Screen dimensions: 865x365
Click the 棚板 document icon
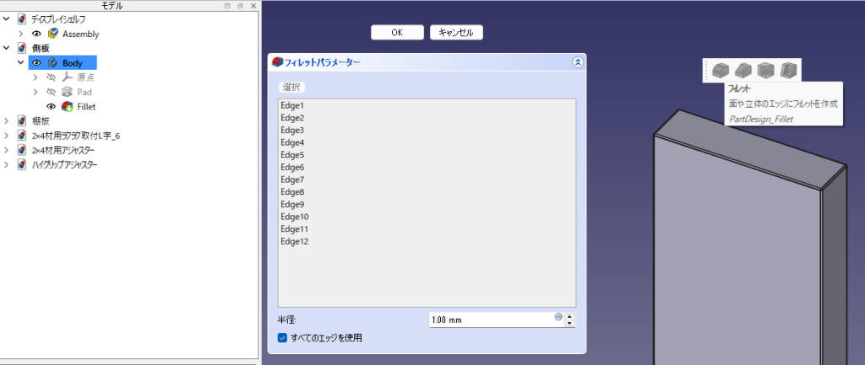click(23, 121)
